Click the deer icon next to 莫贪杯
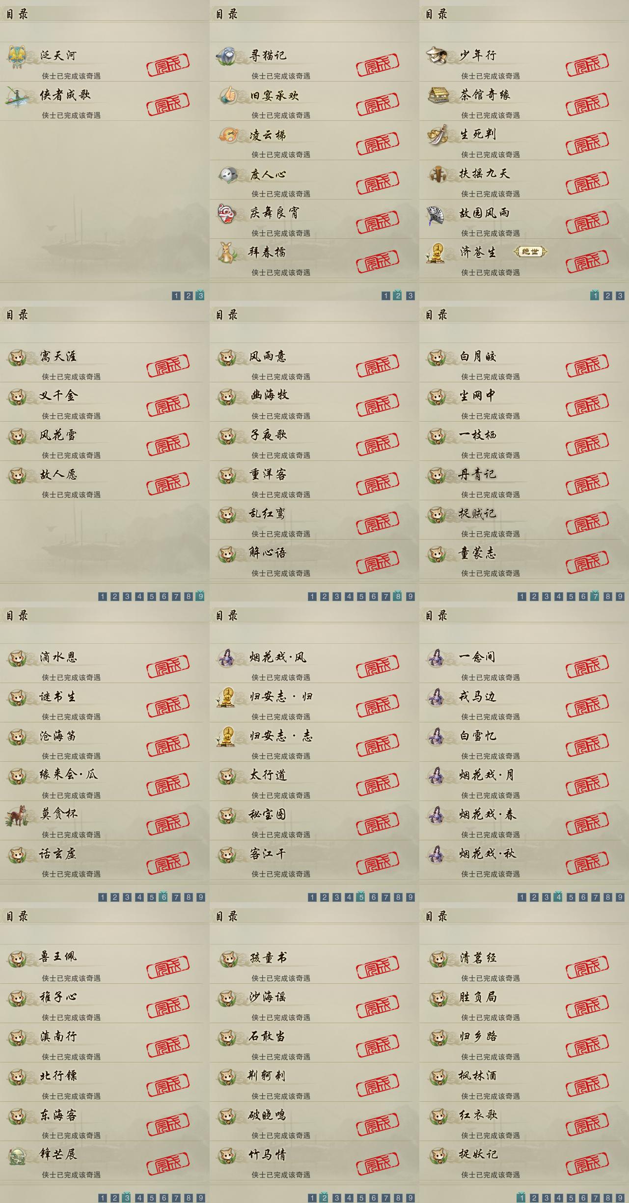 (17, 814)
